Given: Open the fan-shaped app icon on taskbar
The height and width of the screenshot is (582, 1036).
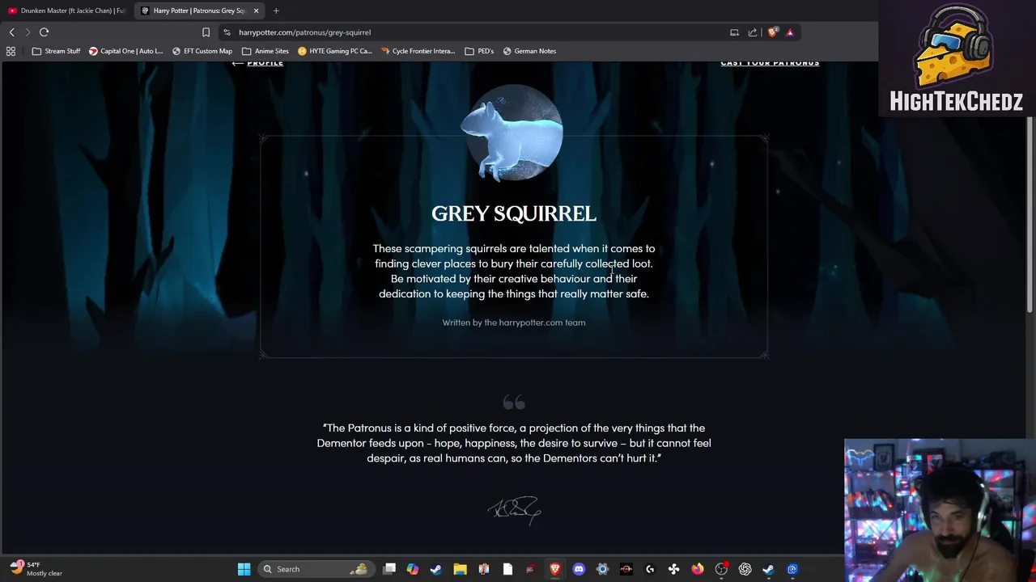Looking at the screenshot, I should [673, 569].
